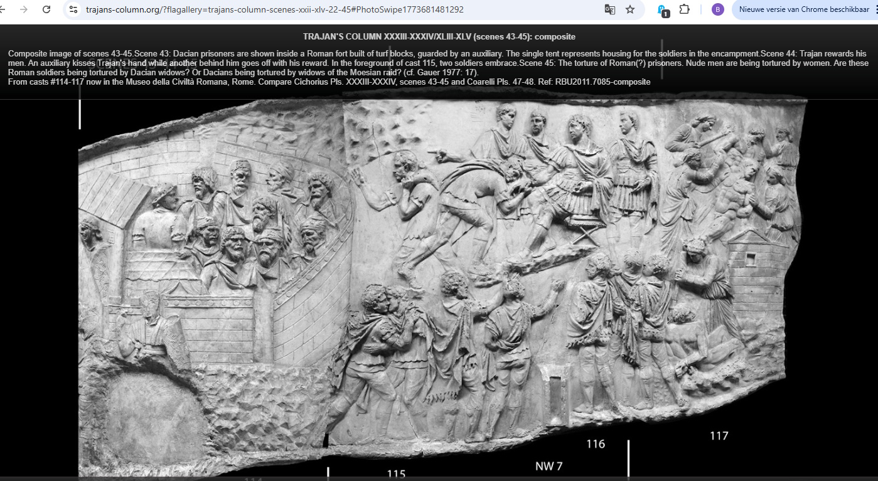Click the black area left of image
The height and width of the screenshot is (481, 878).
[x=38, y=282]
